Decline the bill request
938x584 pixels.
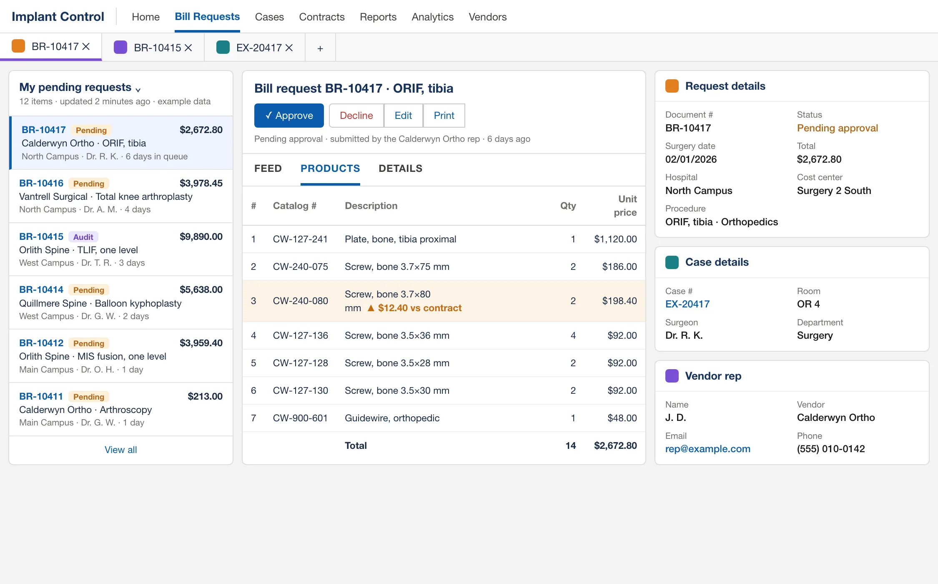pyautogui.click(x=356, y=116)
